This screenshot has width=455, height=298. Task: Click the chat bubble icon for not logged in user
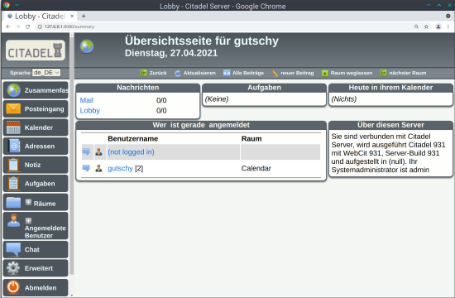pos(86,152)
